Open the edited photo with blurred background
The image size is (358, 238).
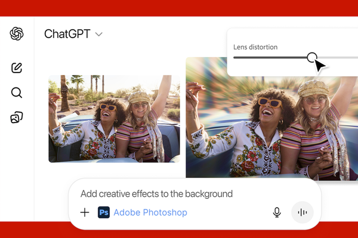[272, 118]
